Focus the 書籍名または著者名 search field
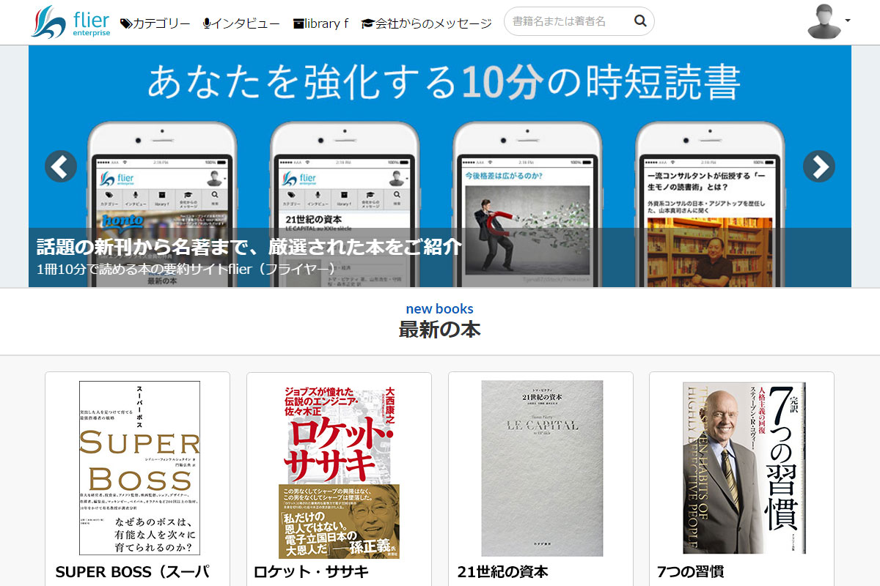The width and height of the screenshot is (880, 586). coord(579,21)
